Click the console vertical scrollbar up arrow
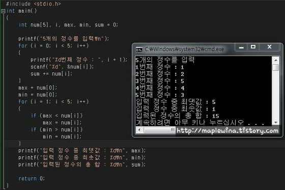The height and width of the screenshot is (190, 285). pyautogui.click(x=276, y=60)
